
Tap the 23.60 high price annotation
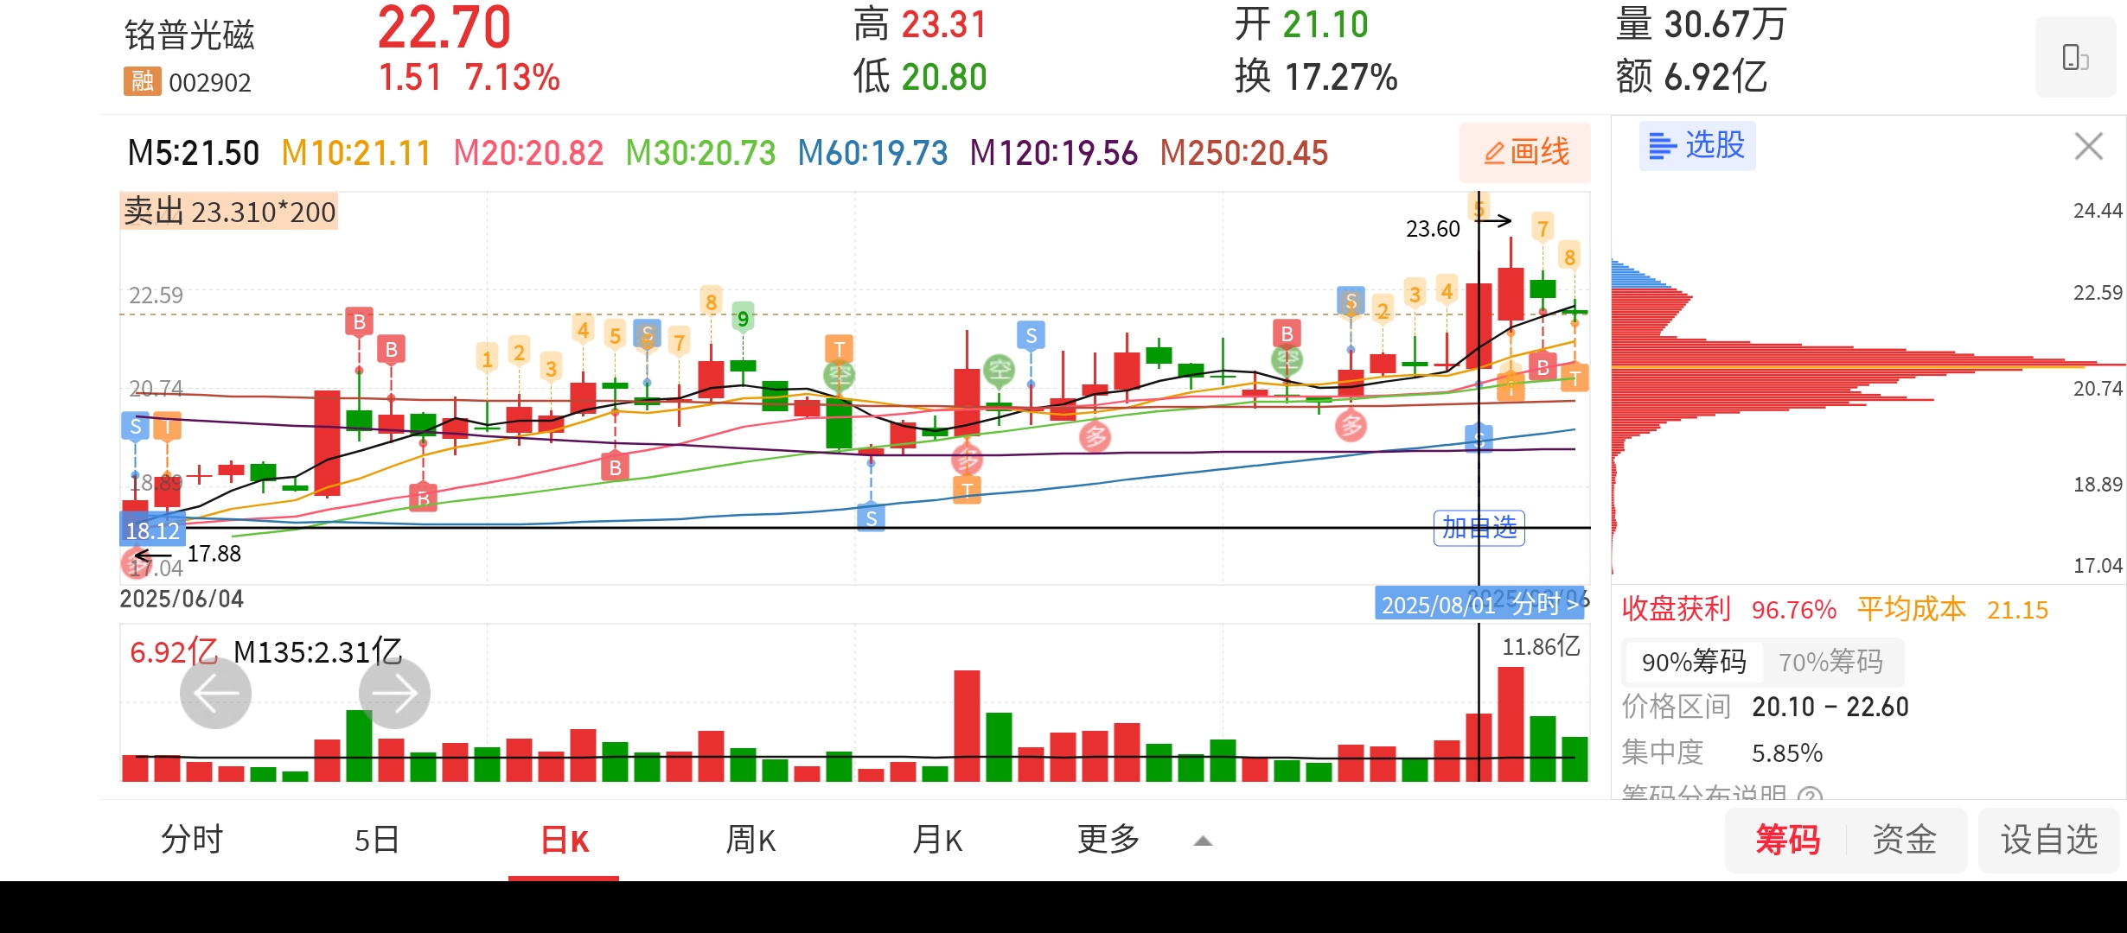pos(1433,229)
